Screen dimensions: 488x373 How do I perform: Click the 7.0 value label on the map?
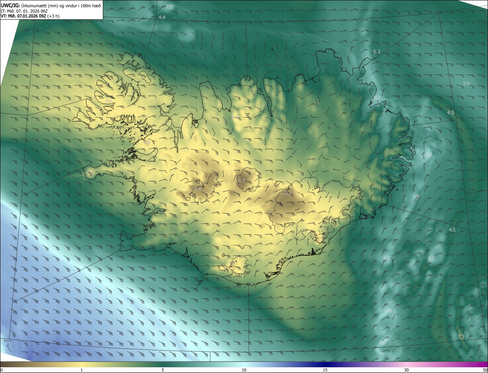(x=466, y=84)
